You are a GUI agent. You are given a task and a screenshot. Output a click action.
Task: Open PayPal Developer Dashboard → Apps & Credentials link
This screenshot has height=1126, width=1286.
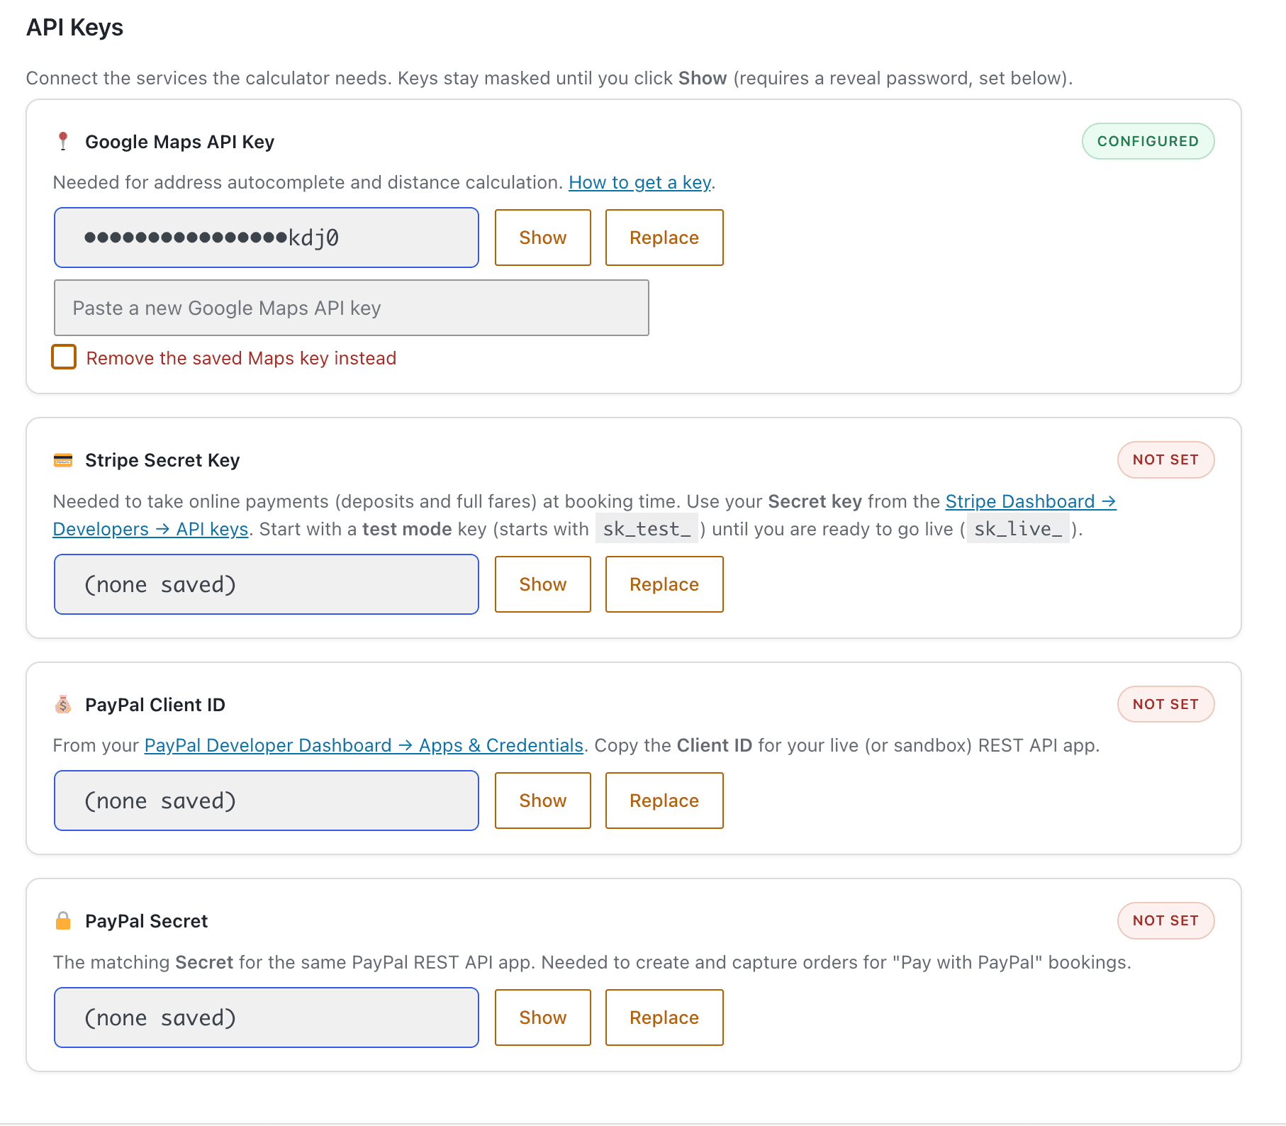pos(364,745)
